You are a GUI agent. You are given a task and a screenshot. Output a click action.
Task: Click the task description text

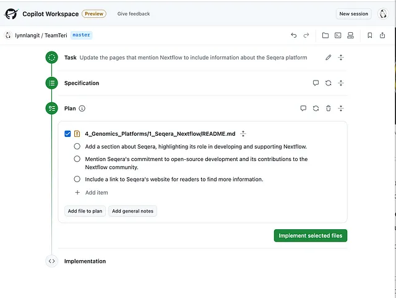[x=193, y=58]
